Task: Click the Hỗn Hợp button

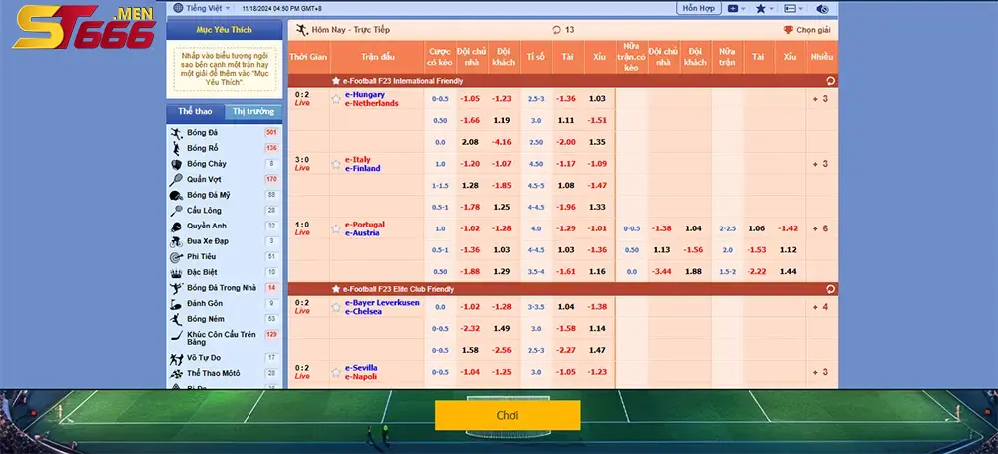Action: point(699,9)
